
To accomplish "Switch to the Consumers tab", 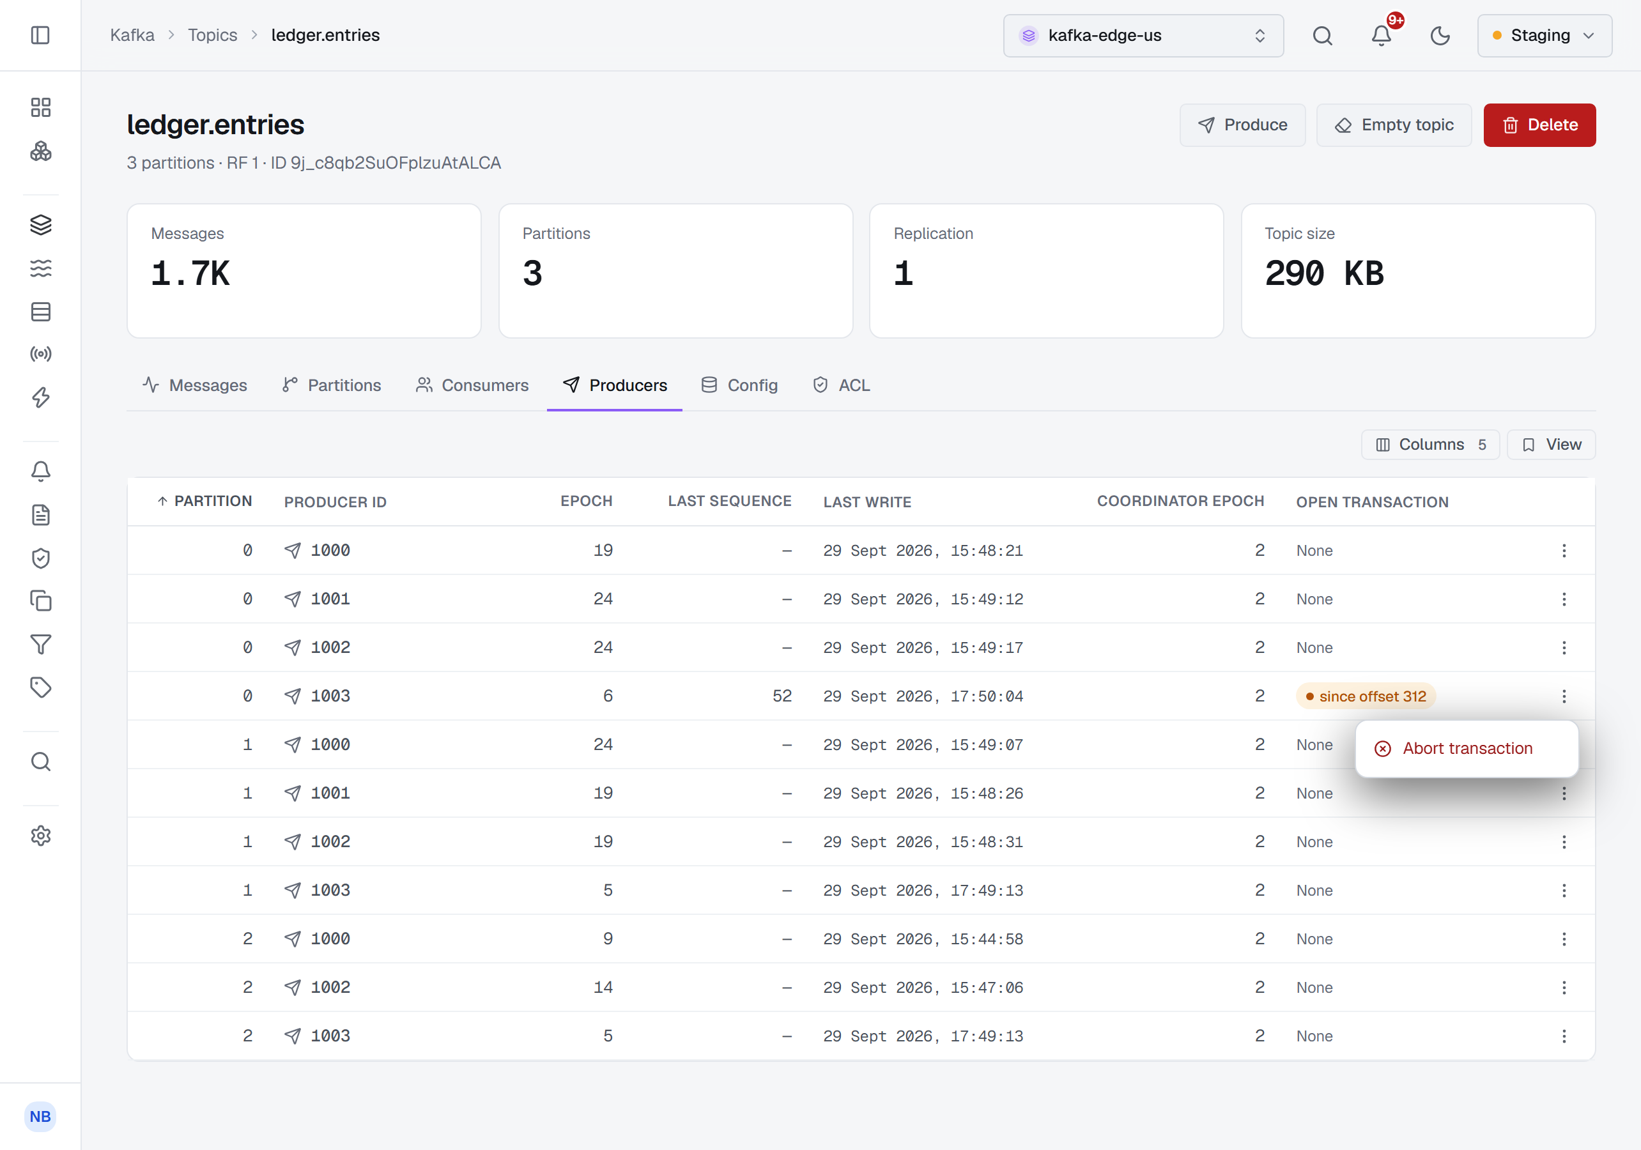I will coord(472,385).
